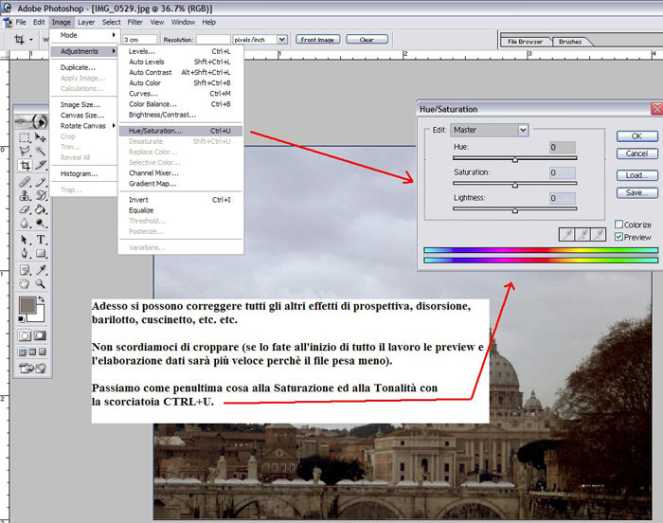The image size is (663, 523).
Task: Enable the Colorize checkbox
Action: click(619, 225)
